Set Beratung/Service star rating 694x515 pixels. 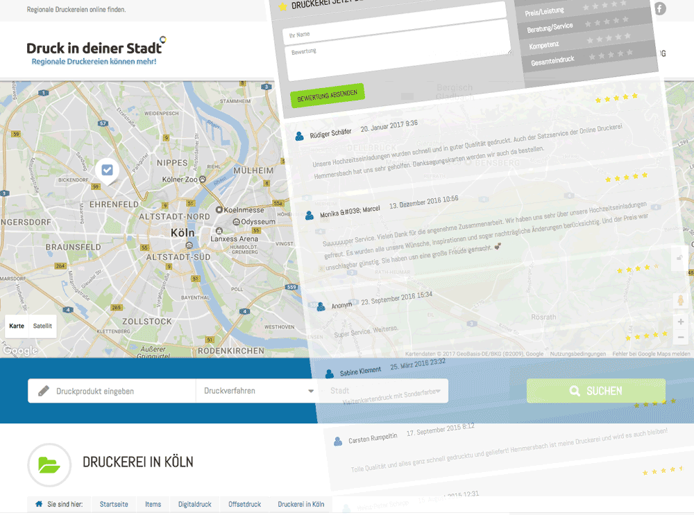click(x=607, y=21)
